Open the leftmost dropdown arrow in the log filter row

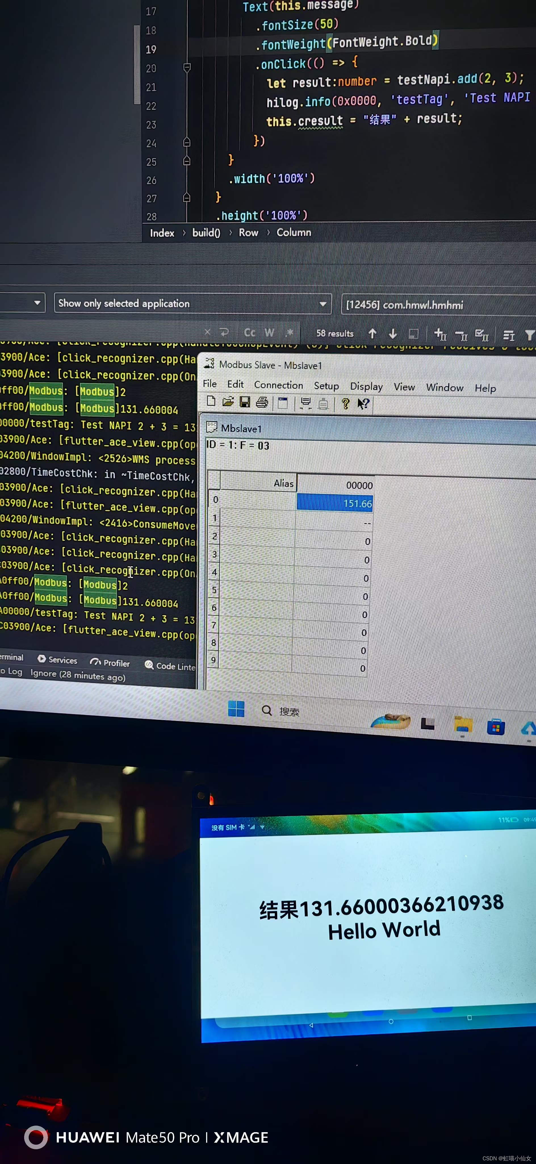(x=37, y=303)
